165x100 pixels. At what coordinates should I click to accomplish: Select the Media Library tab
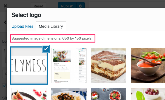point(51,26)
